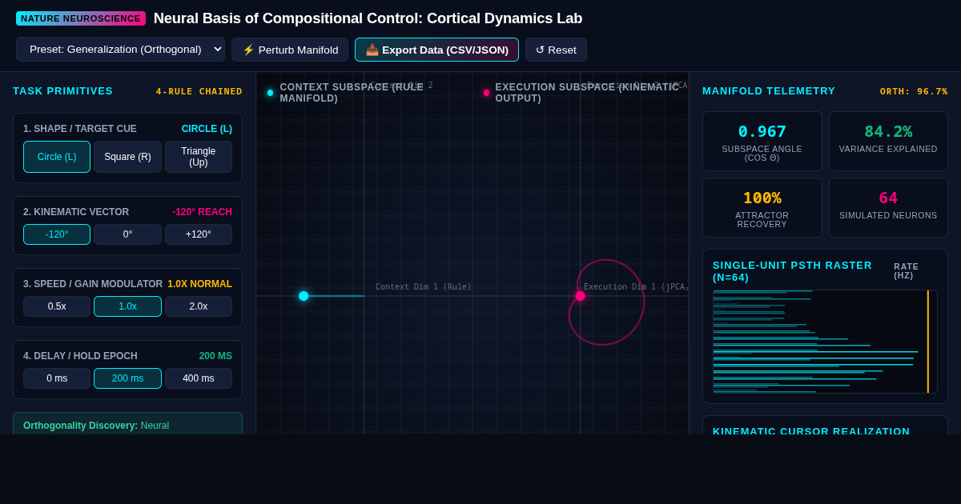961x504 pixels.
Task: Click Export Data (CSV/JSON) button
Action: point(436,50)
